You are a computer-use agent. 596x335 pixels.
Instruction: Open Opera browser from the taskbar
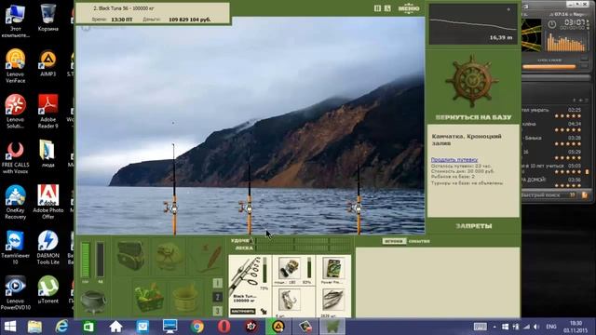tap(223, 327)
